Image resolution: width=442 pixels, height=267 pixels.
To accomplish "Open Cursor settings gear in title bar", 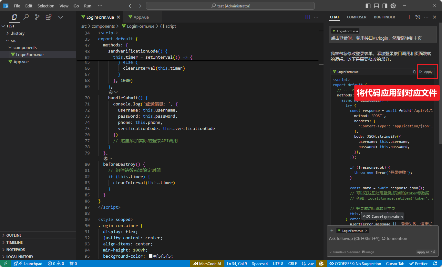I will click(x=393, y=6).
